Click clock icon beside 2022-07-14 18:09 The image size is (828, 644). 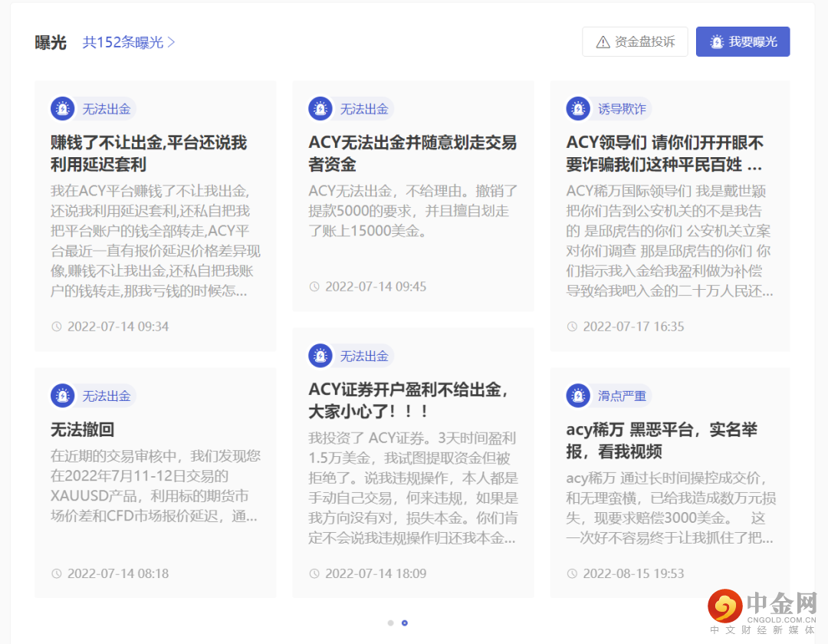click(x=314, y=573)
